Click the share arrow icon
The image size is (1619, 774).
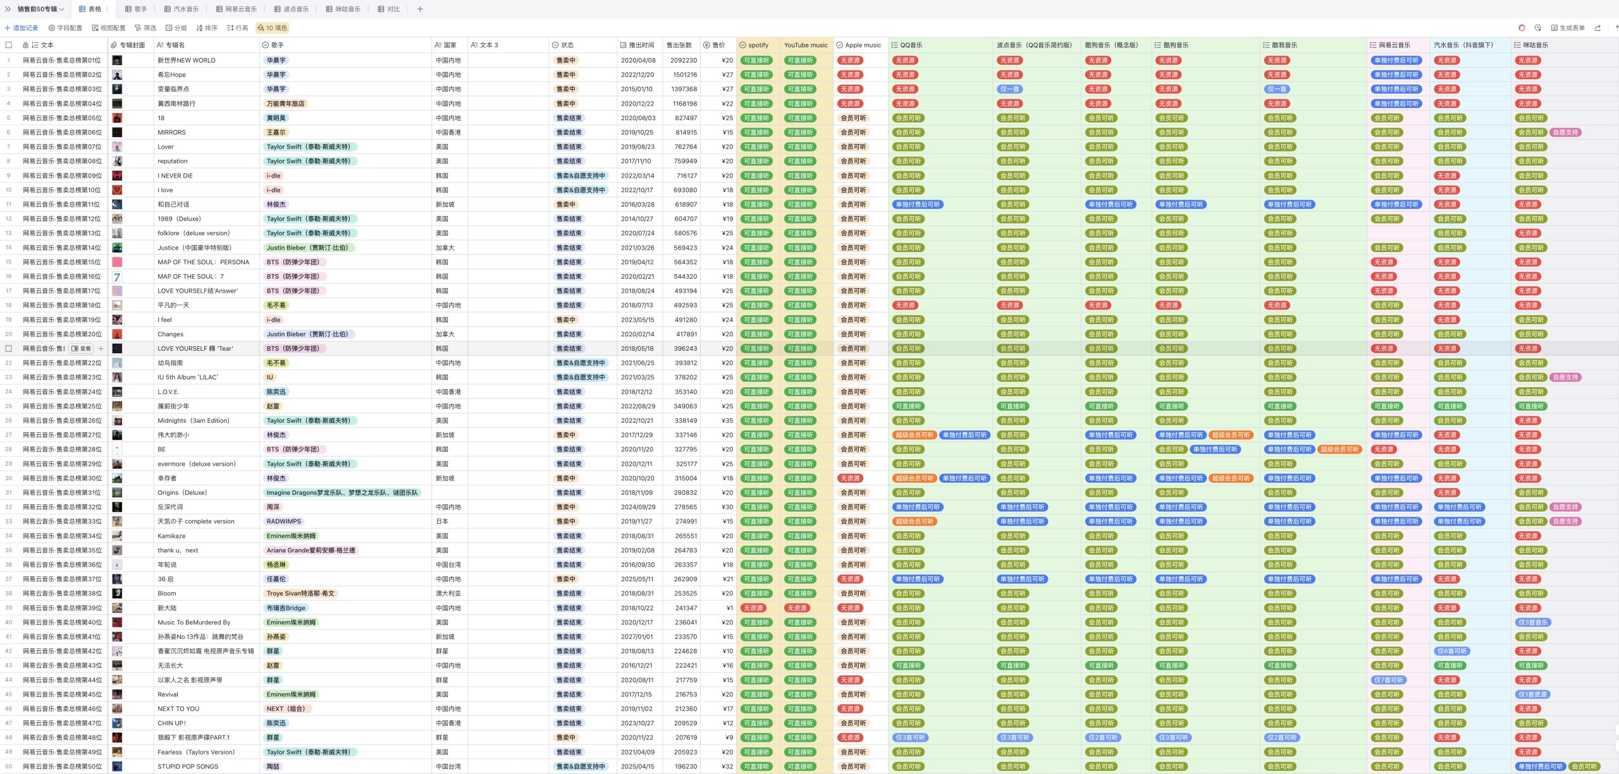tap(1597, 28)
